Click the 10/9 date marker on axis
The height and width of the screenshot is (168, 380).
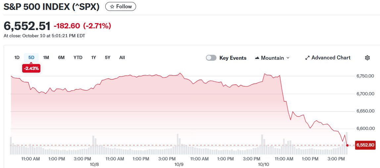tap(179, 164)
